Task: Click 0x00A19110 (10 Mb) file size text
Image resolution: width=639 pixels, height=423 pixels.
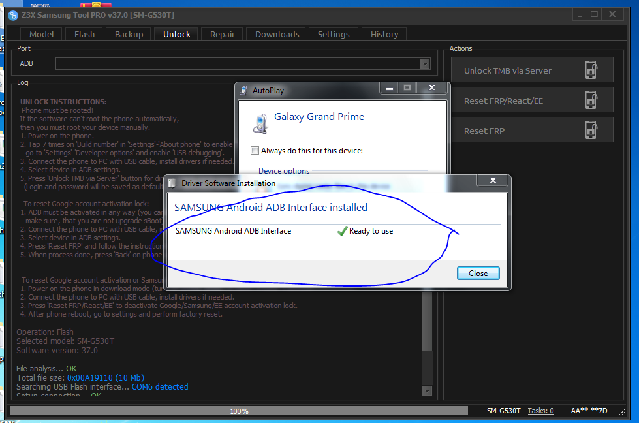Action: click(x=106, y=378)
